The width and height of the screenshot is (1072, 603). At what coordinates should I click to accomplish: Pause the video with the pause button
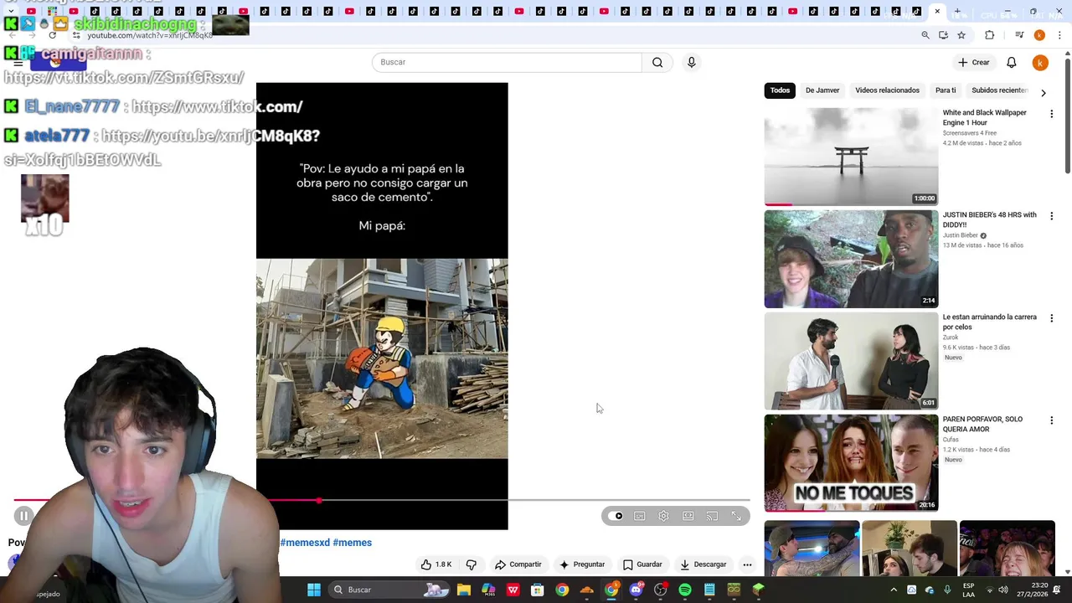point(23,516)
